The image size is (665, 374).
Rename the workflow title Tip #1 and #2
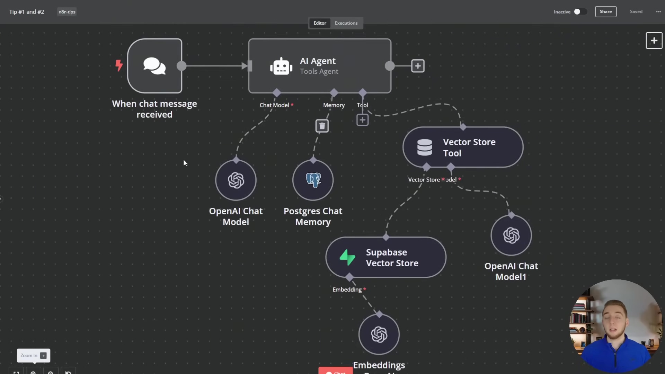coord(27,12)
